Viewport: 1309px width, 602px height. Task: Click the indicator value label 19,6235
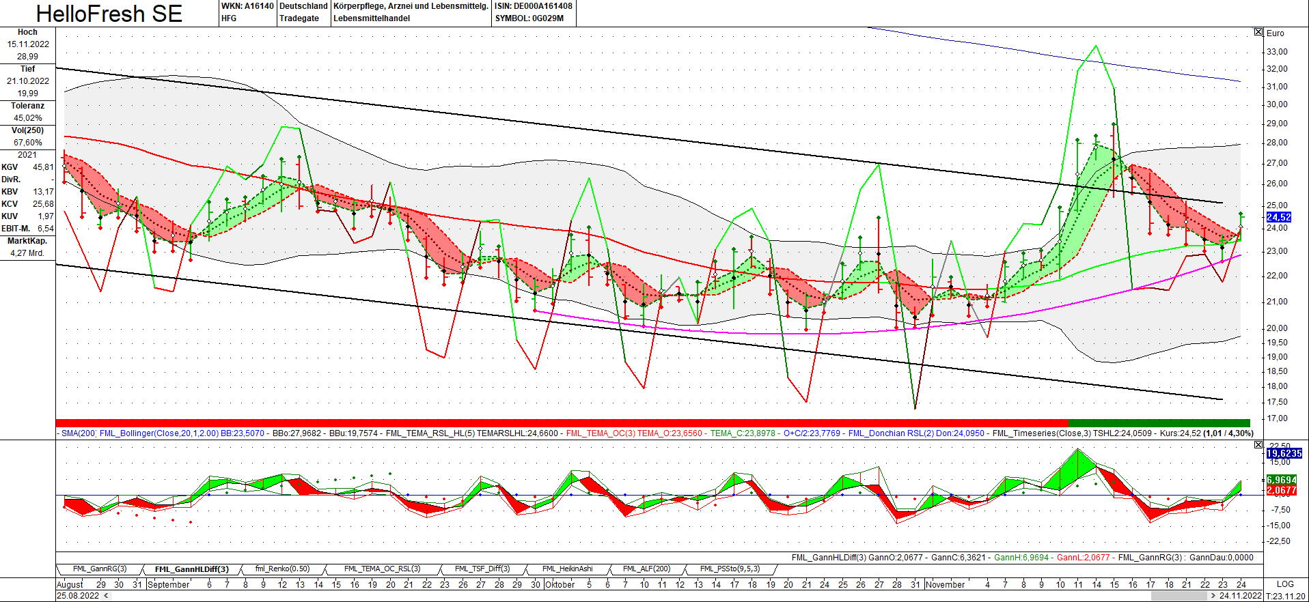(1284, 453)
